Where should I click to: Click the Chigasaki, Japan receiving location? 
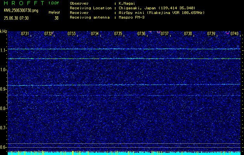pos(157,8)
